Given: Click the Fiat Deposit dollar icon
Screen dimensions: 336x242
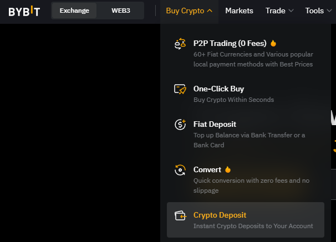Looking at the screenshot, I should tap(180, 125).
